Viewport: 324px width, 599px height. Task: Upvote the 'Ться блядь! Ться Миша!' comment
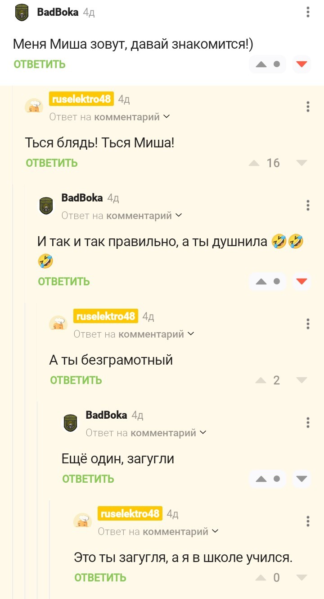[x=255, y=163]
